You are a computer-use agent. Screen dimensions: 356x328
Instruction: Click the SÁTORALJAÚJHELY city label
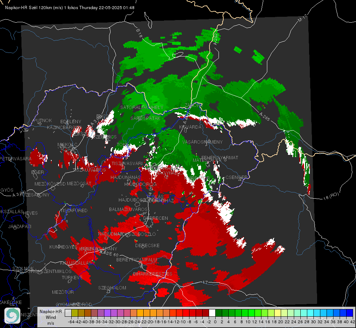point(142,107)
